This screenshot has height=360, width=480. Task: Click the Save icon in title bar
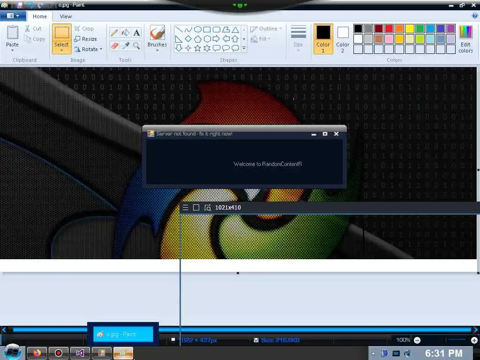point(20,5)
